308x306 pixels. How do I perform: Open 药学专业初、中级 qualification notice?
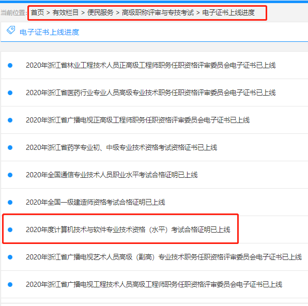pos(121,147)
